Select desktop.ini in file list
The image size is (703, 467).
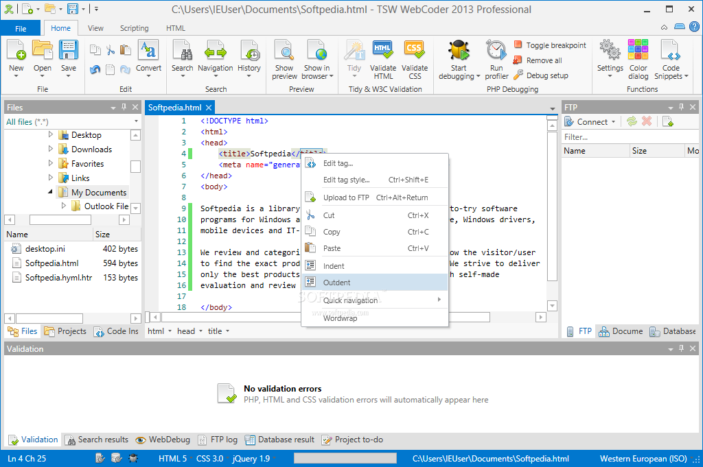tap(45, 249)
